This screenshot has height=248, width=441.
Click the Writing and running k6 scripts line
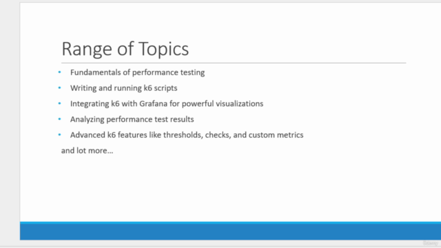[124, 88]
